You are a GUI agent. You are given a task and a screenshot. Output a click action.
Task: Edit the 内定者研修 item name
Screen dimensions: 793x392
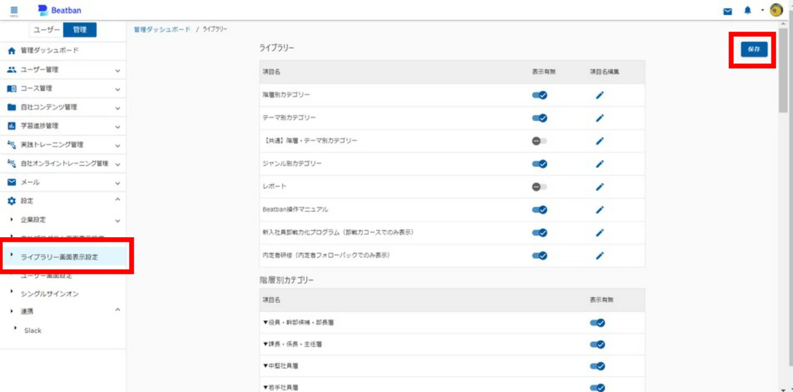coord(600,256)
